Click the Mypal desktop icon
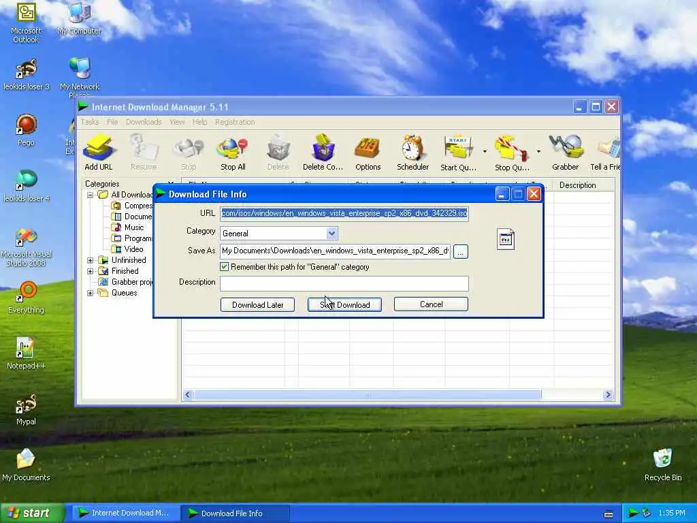 (x=26, y=409)
